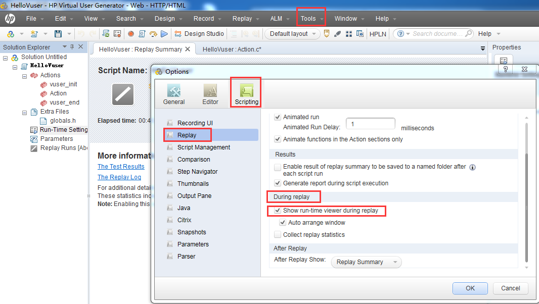Open the After Replay Show dropdown
The height and width of the screenshot is (304, 539).
tap(366, 262)
